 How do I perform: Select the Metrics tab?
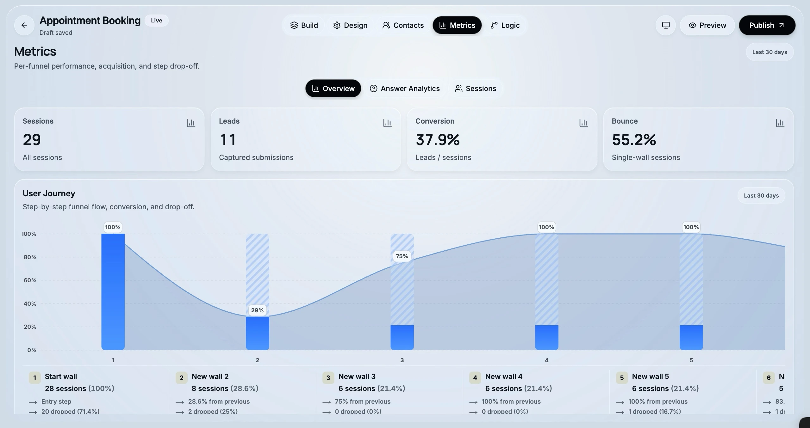(457, 25)
